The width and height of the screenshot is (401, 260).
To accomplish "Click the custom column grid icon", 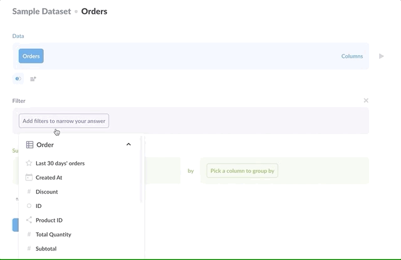I will pos(33,79).
